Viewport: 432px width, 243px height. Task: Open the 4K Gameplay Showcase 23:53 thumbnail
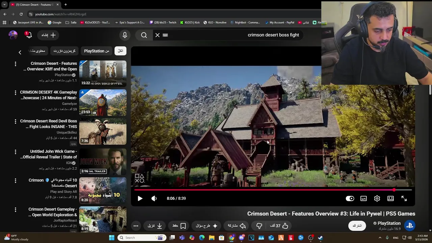point(103,103)
